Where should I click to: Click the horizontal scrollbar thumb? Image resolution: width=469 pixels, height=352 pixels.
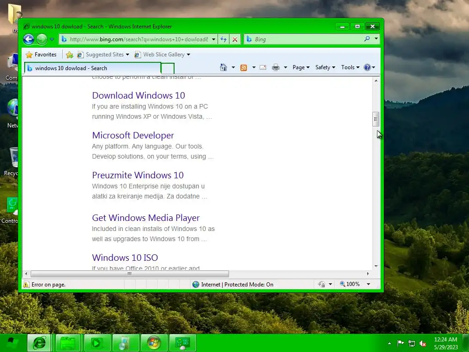click(x=130, y=274)
